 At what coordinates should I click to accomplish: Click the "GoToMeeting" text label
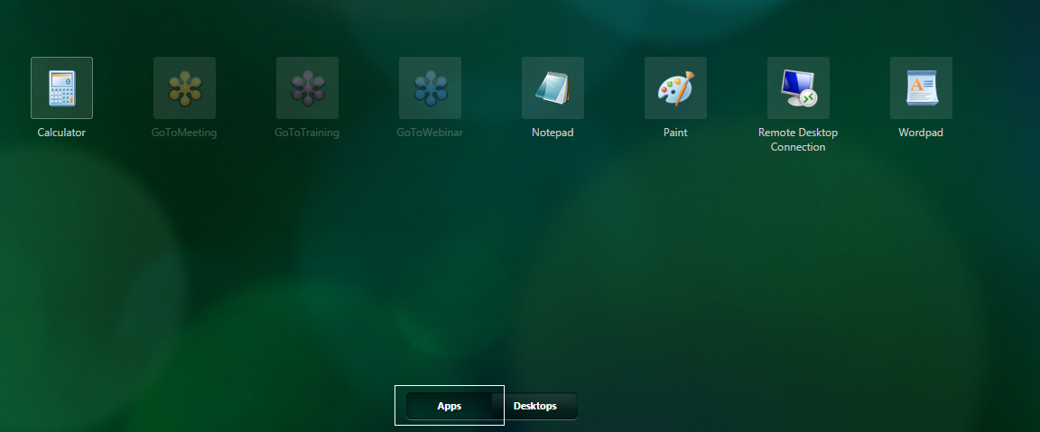coord(184,133)
